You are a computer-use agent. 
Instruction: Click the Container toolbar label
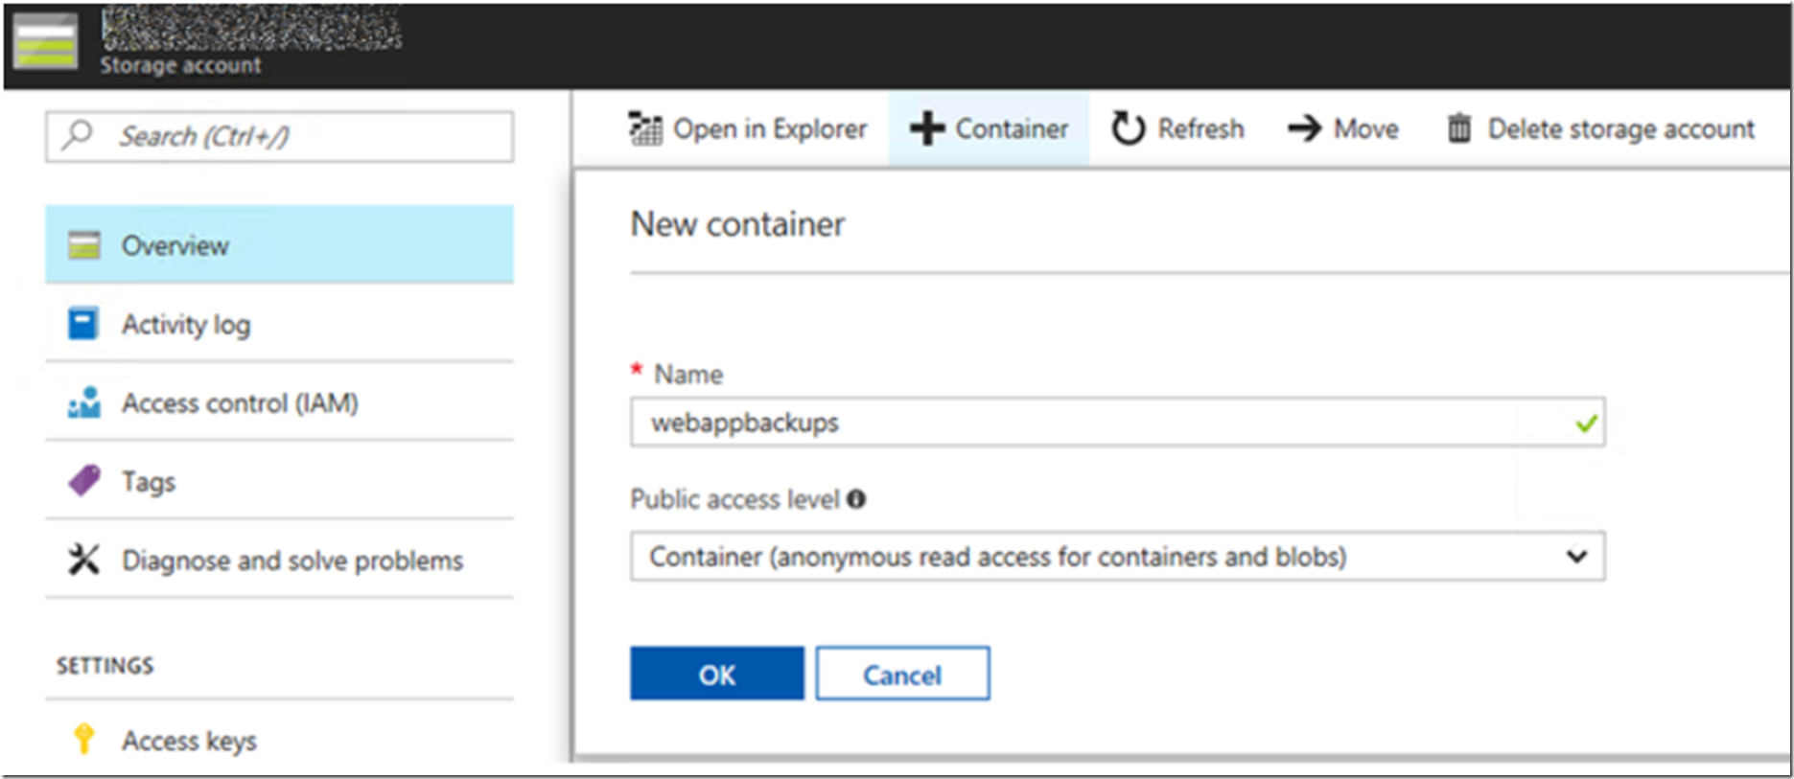[1012, 128]
